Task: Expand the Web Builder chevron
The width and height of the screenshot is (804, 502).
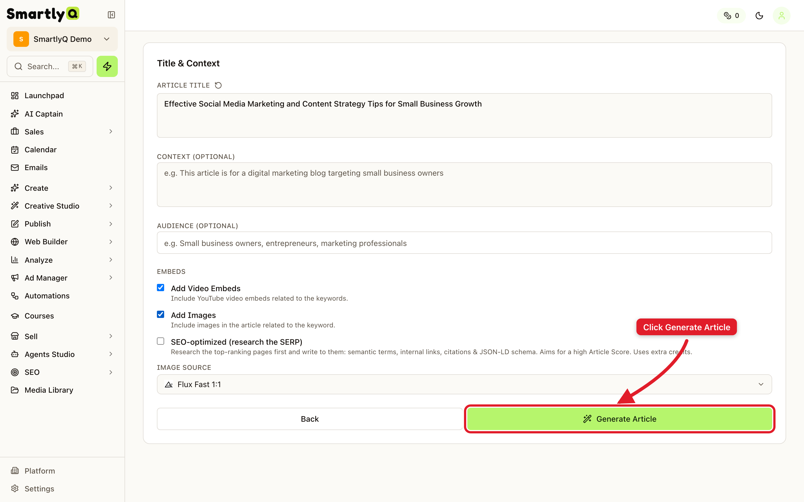Action: coord(111,242)
